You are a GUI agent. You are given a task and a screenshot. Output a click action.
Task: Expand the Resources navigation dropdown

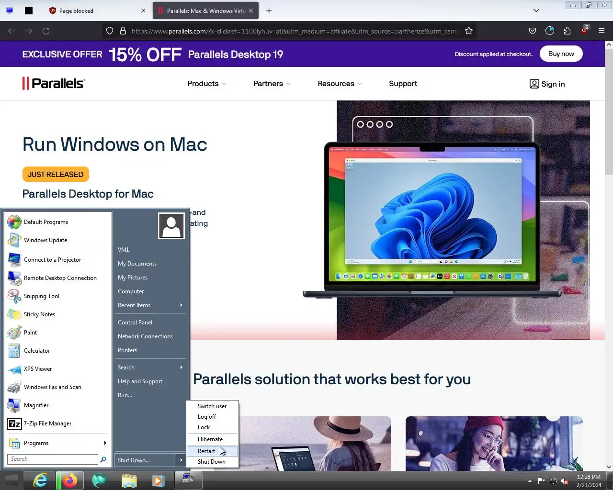click(340, 84)
